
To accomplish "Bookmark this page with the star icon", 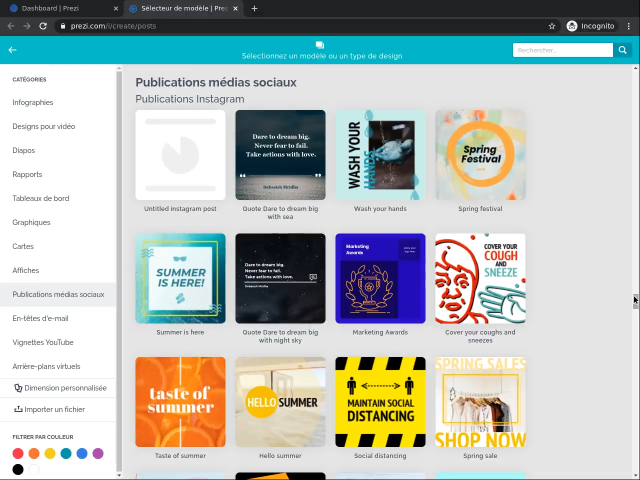I will [x=552, y=26].
